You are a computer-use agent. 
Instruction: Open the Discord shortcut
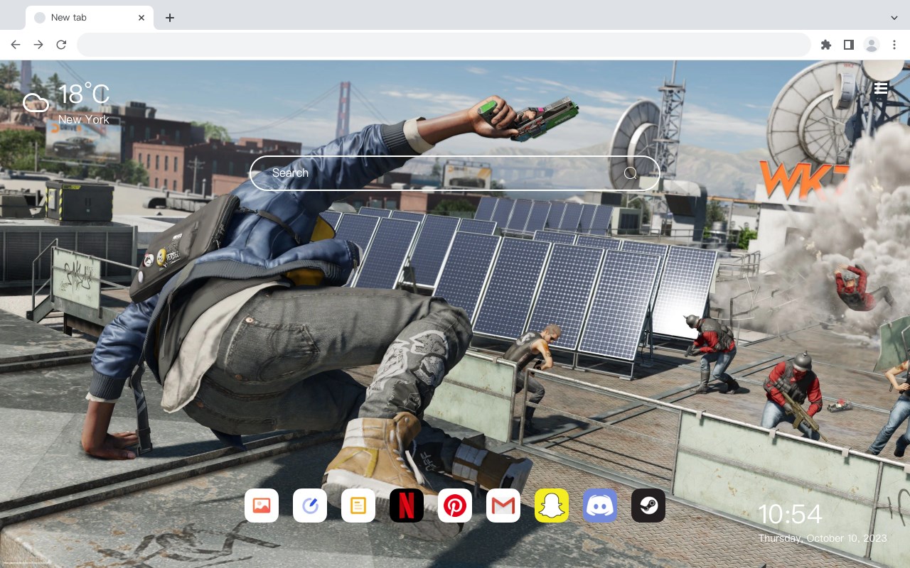click(x=600, y=506)
